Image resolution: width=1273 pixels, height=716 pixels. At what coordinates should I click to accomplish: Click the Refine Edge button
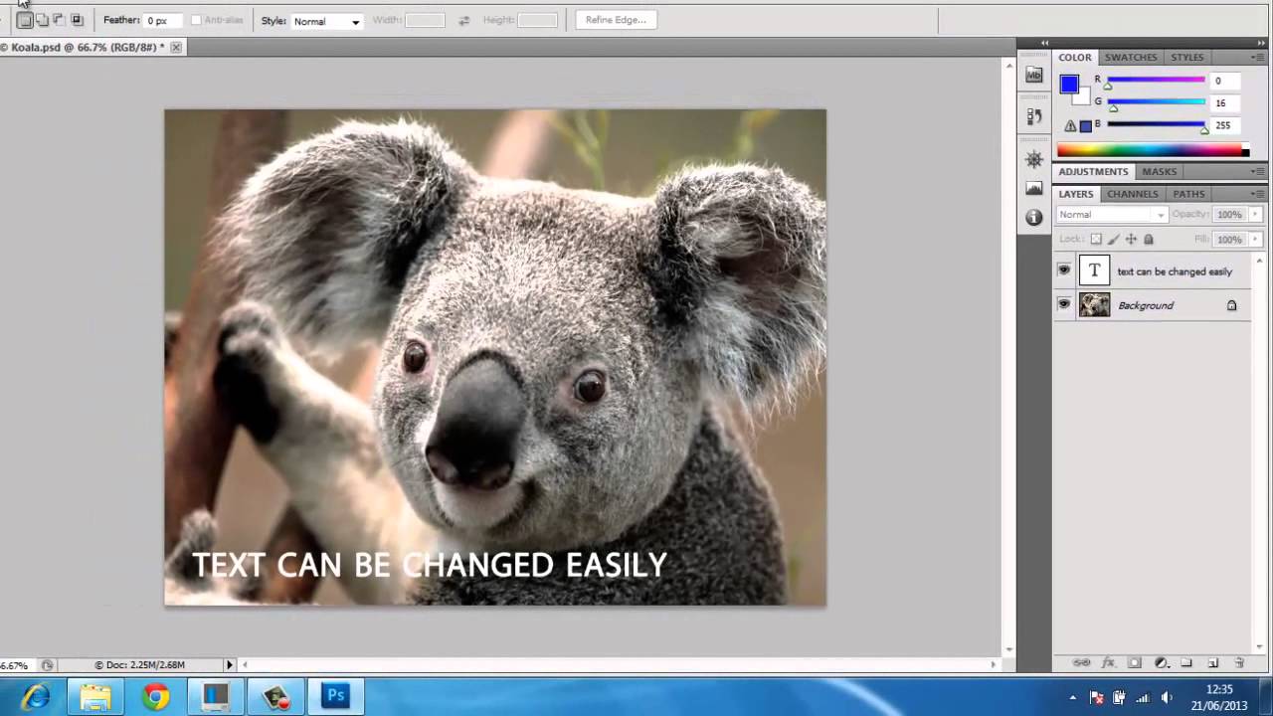[616, 20]
